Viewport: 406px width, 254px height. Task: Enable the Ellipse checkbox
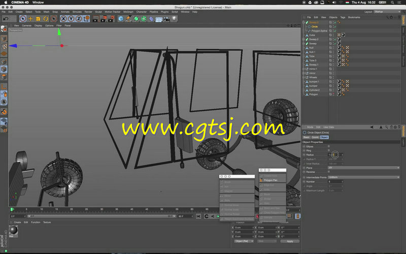(329, 146)
